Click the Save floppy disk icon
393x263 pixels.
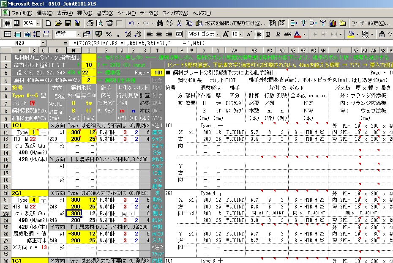click(x=68, y=23)
